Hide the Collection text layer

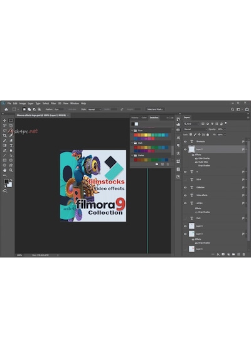pyautogui.click(x=185, y=187)
